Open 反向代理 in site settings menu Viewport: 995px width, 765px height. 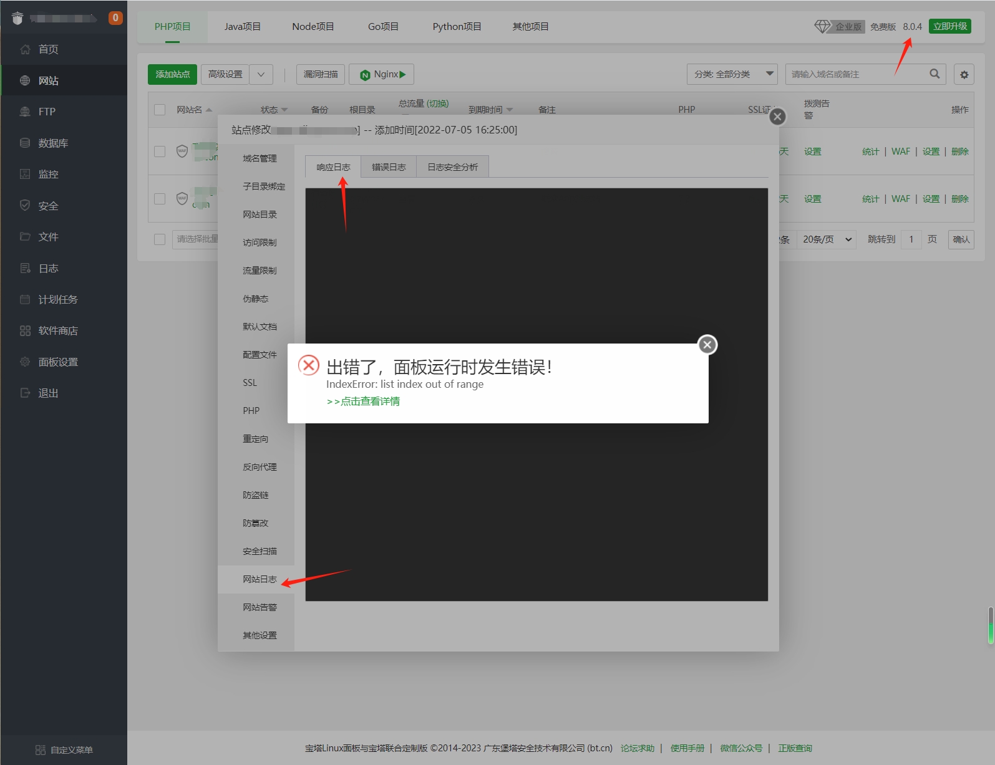tap(256, 467)
